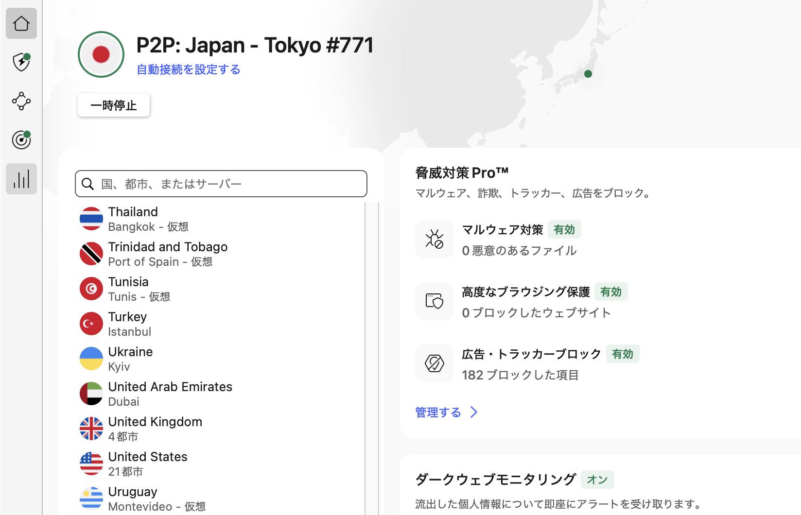Viewport: 801px width, 515px height.
Task: Open 管理する manage link
Action: pyautogui.click(x=438, y=412)
